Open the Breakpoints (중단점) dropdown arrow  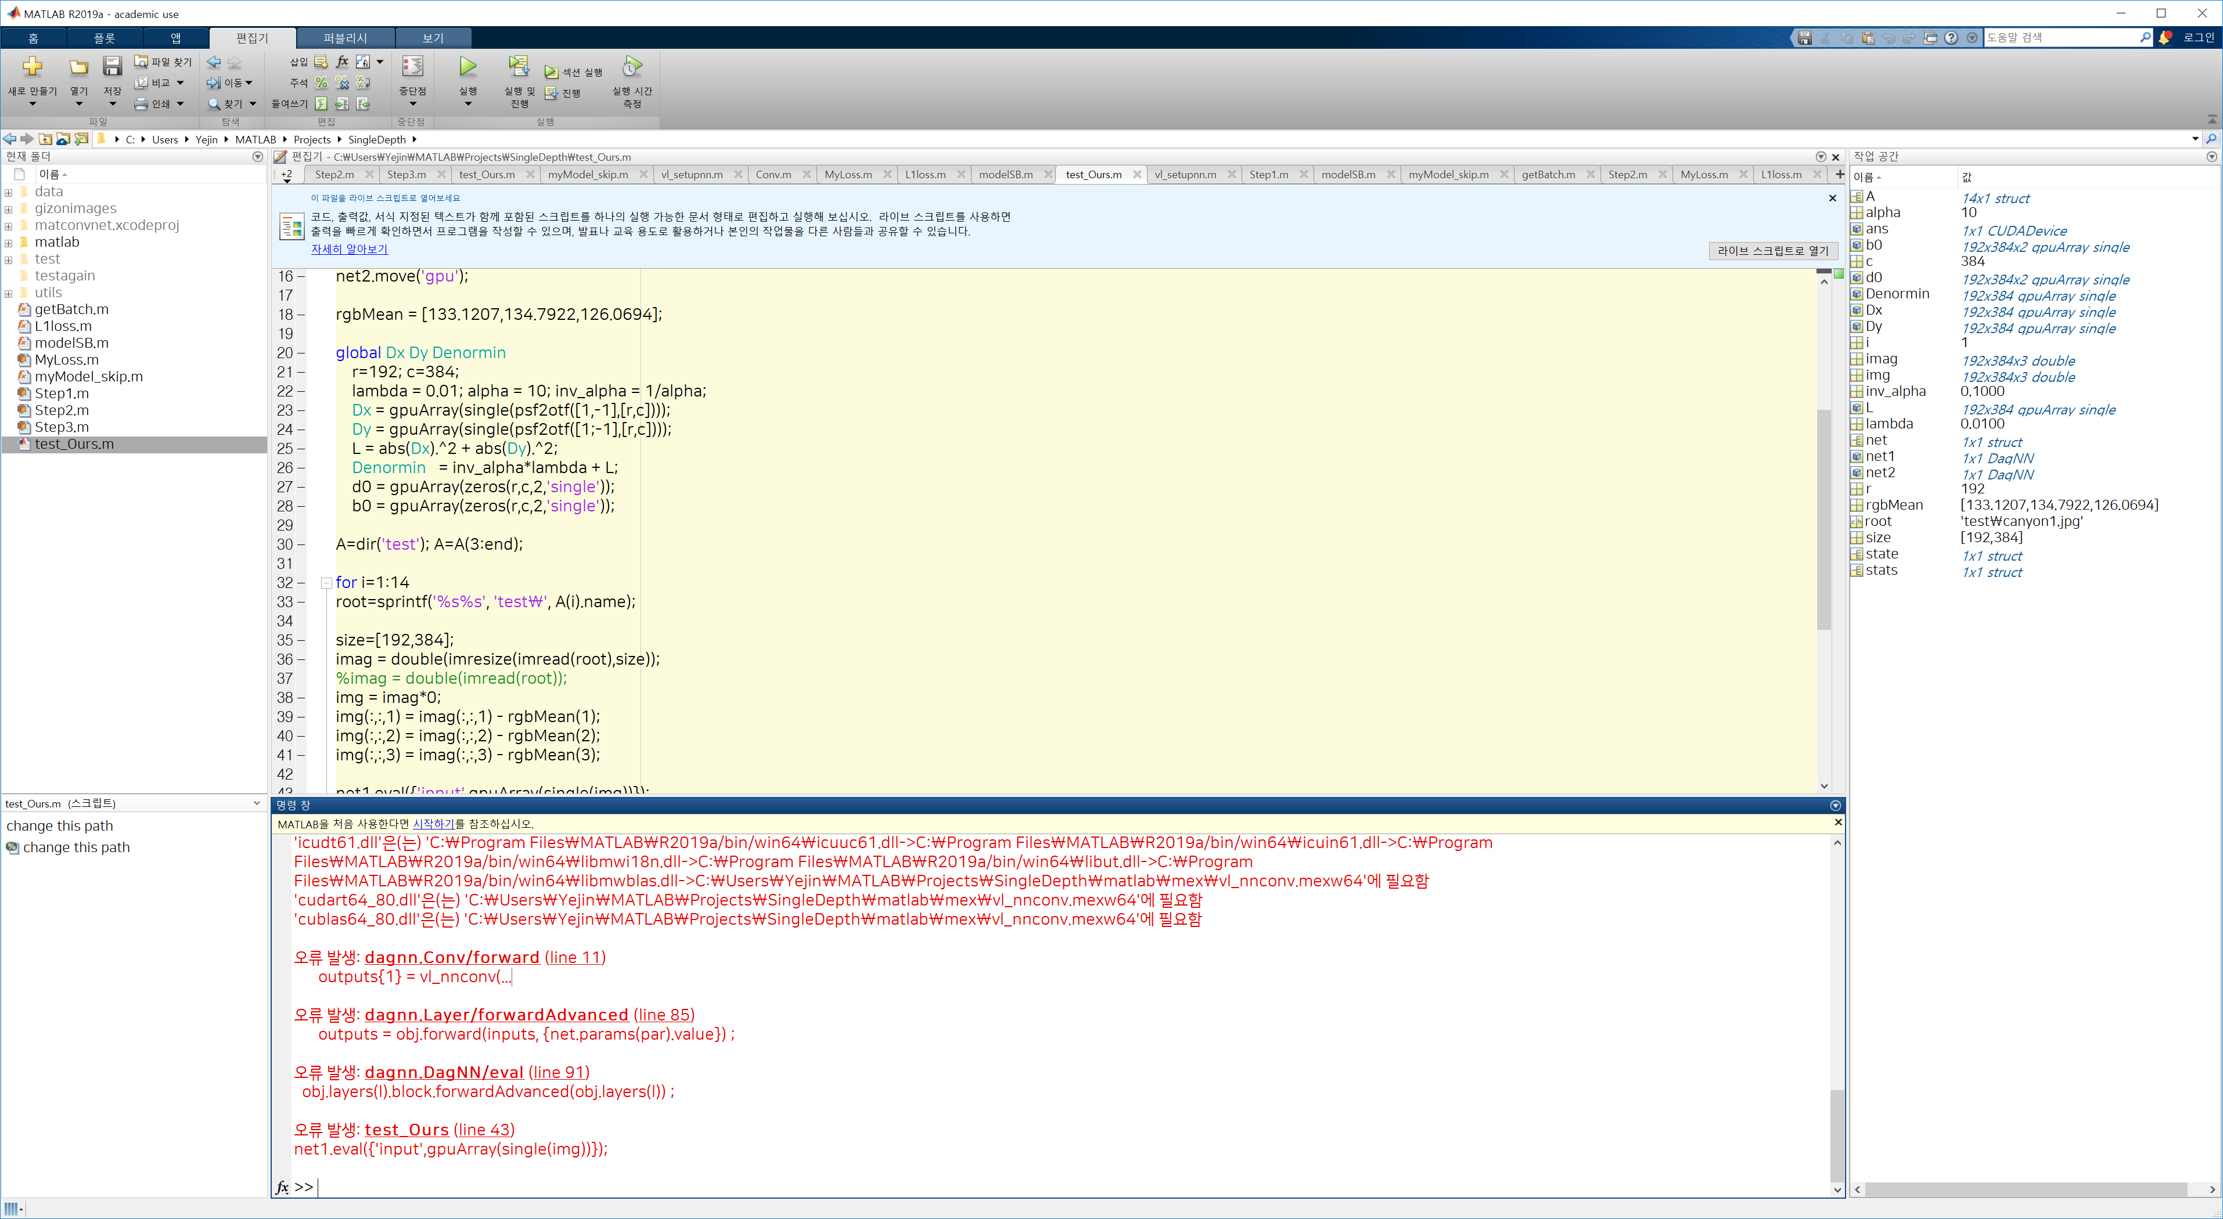[412, 104]
